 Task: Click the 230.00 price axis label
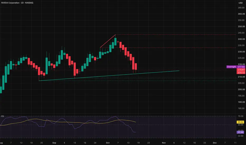pyautogui.click(x=241, y=52)
